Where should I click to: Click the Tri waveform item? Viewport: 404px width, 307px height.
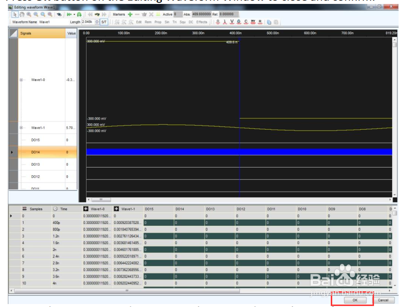174,22
